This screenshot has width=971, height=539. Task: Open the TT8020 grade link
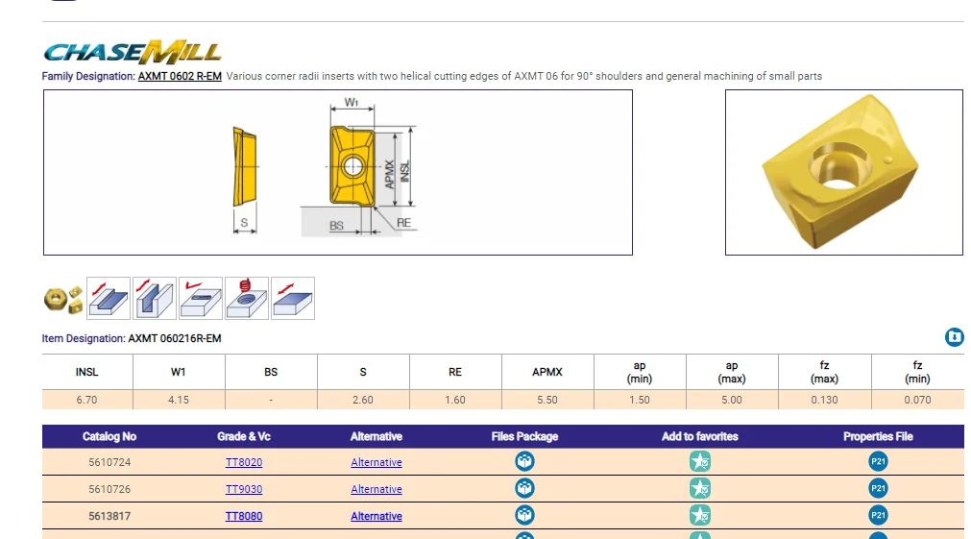244,462
